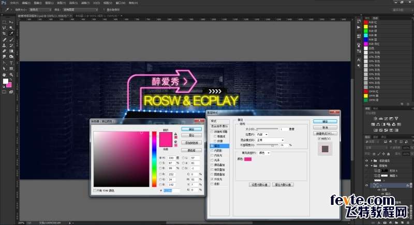Expand the top collapsed layer group
This screenshot has height=225, width=414.
coord(372,160)
